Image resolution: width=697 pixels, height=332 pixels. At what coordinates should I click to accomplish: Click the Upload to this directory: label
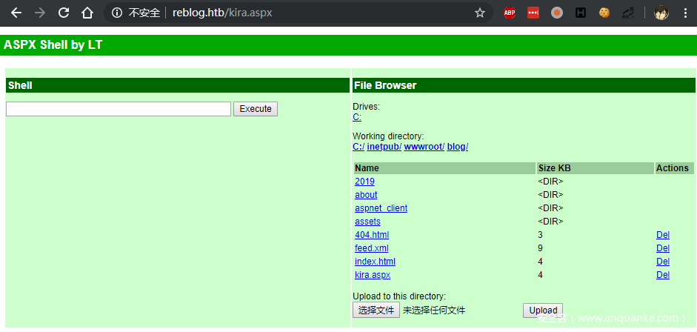point(399,296)
